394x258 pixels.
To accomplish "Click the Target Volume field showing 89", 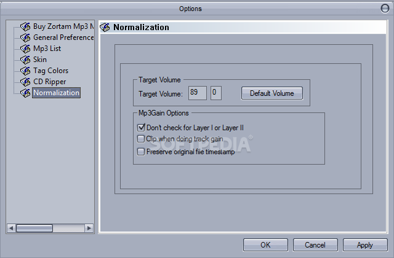I will [x=198, y=93].
